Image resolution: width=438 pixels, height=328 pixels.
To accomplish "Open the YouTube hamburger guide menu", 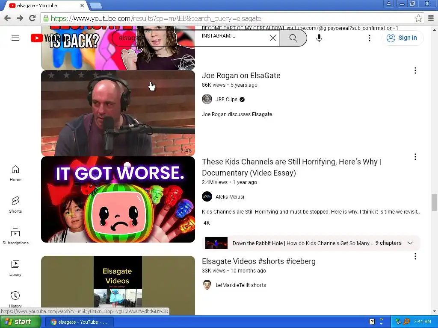I will (x=15, y=38).
